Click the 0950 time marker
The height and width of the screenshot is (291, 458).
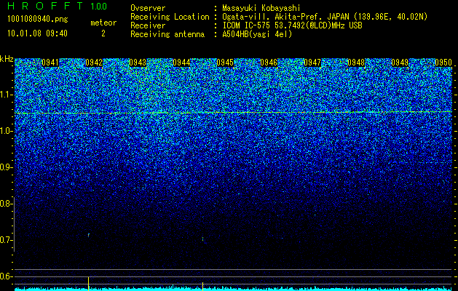443,63
